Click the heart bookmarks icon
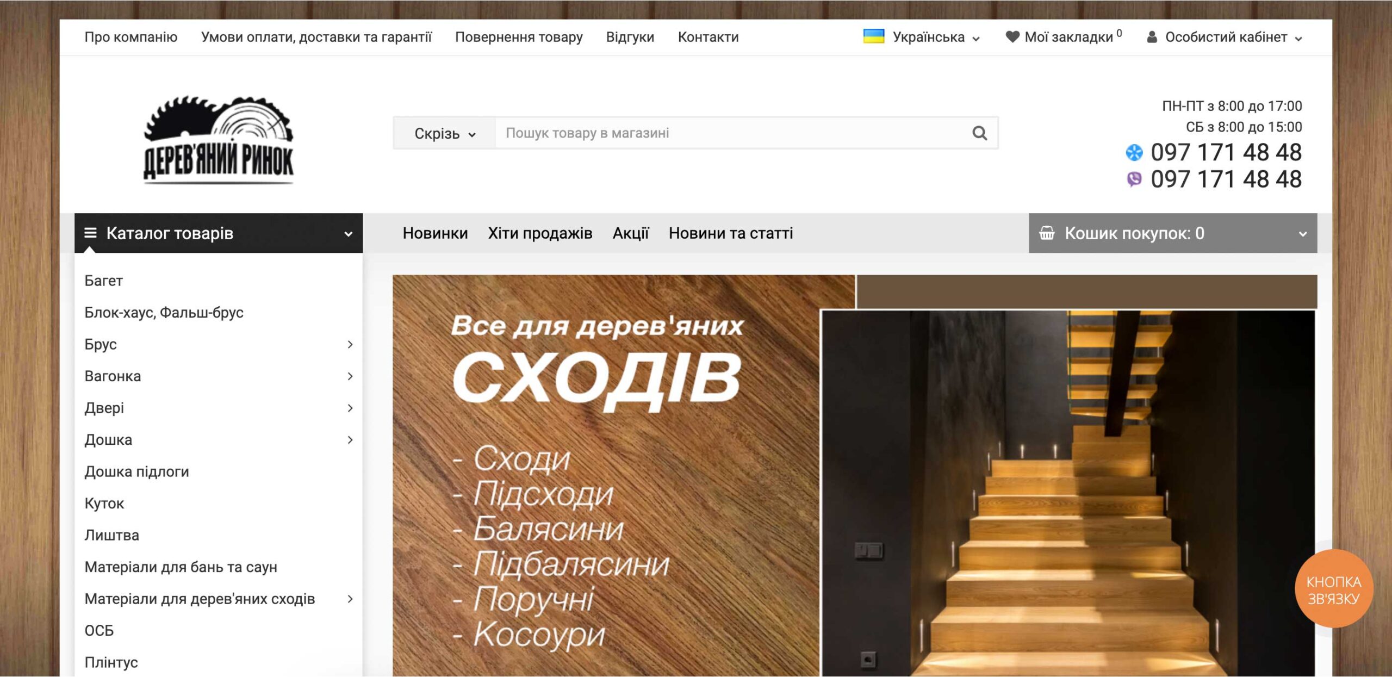Screen dimensions: 1392x677 tap(1012, 37)
